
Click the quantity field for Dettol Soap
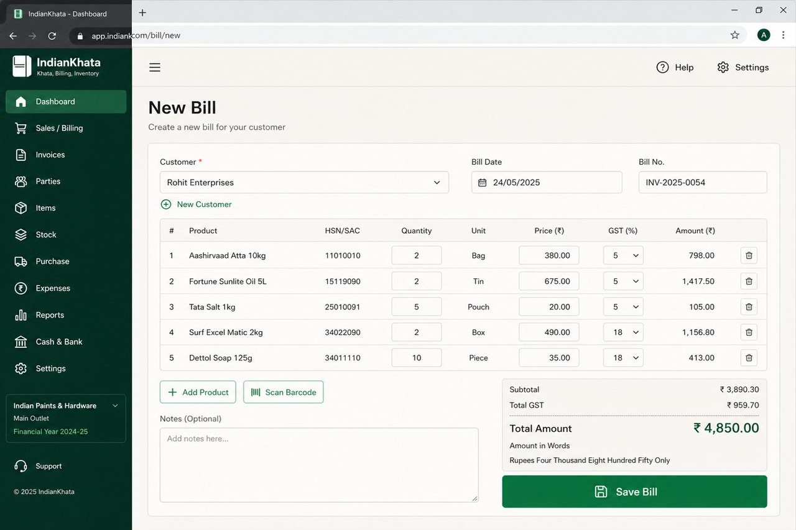click(x=417, y=358)
